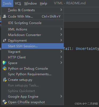Click the Create setup.py file icon

coord(5,80)
